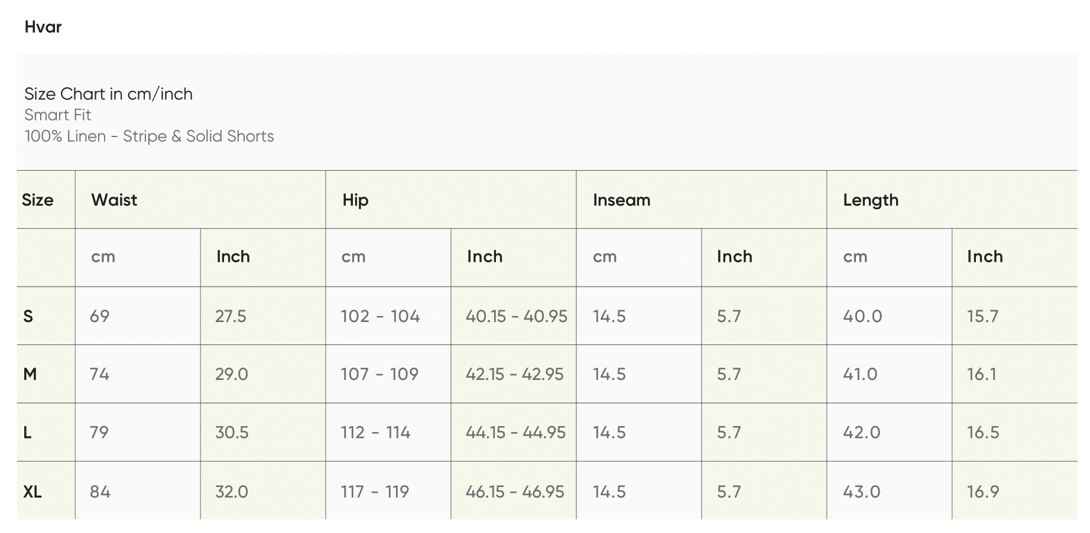Click the 40.0 length cm value
The height and width of the screenshot is (533, 1090).
(862, 316)
